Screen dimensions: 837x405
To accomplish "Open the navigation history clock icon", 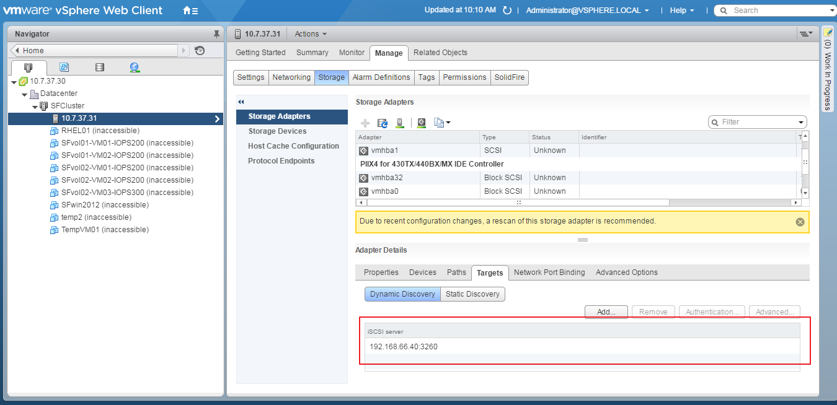I will (x=200, y=51).
